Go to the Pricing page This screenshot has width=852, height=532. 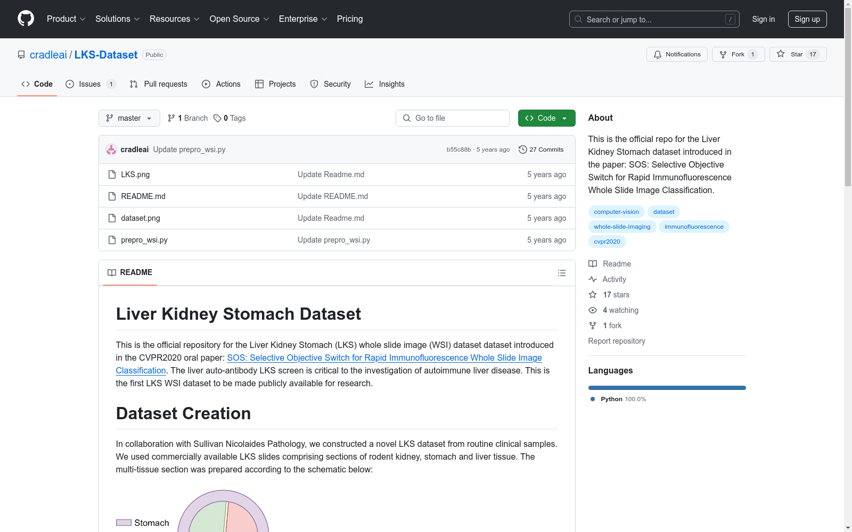tap(350, 19)
